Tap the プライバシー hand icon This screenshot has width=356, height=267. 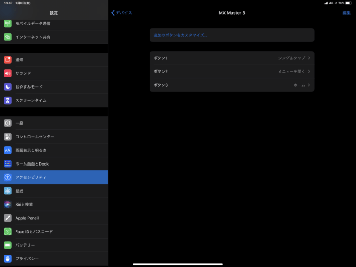[8, 259]
